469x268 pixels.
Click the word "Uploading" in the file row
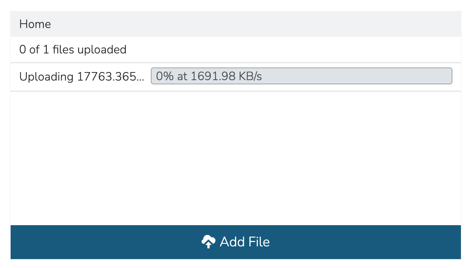point(47,77)
